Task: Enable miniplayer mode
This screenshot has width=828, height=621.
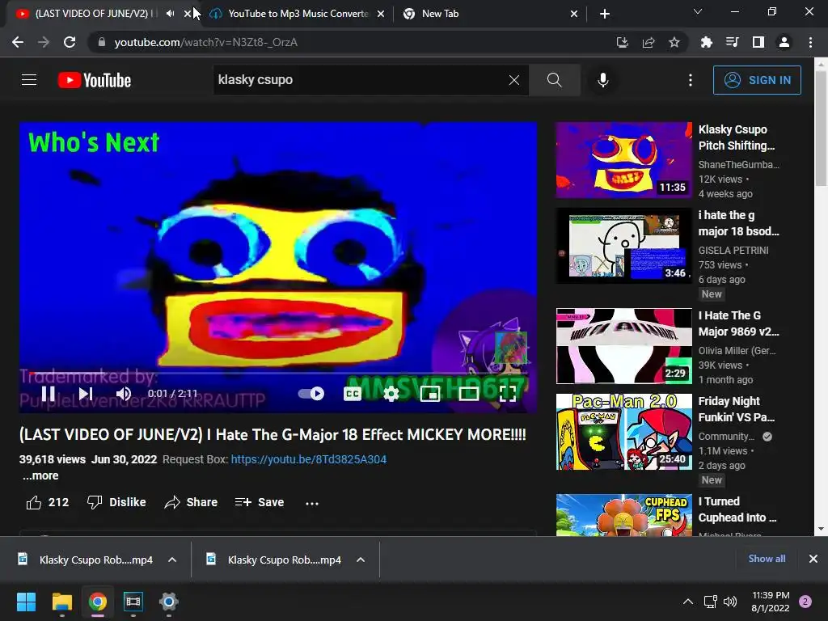Action: click(430, 394)
